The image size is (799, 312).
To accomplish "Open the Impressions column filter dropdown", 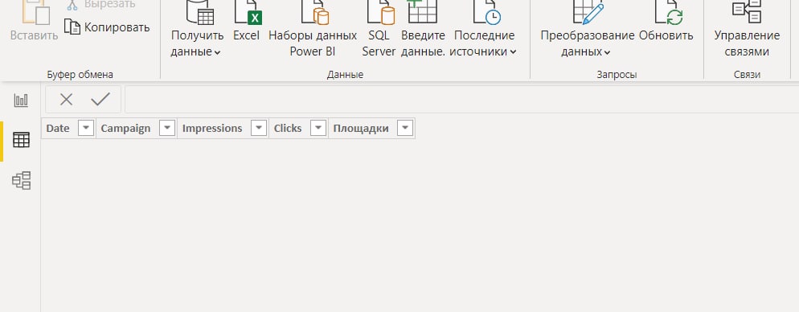I will 259,129.
